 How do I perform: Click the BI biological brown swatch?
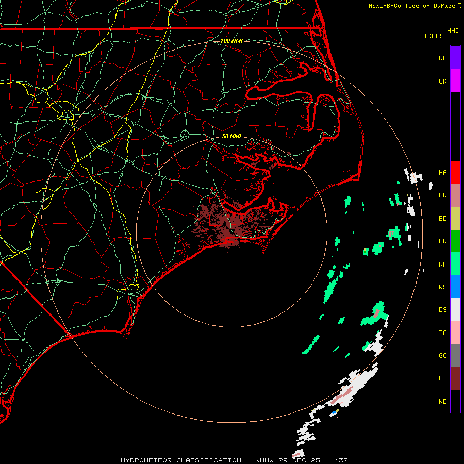pos(455,378)
